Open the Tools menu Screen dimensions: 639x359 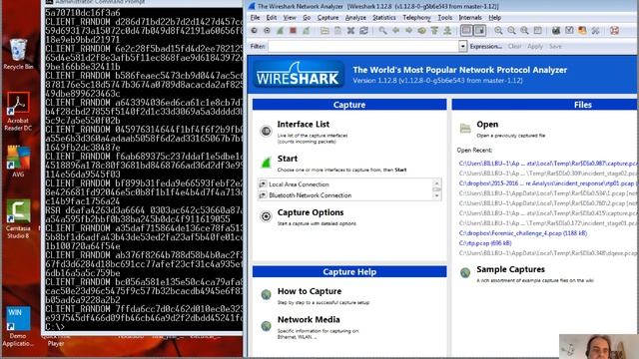pos(444,18)
